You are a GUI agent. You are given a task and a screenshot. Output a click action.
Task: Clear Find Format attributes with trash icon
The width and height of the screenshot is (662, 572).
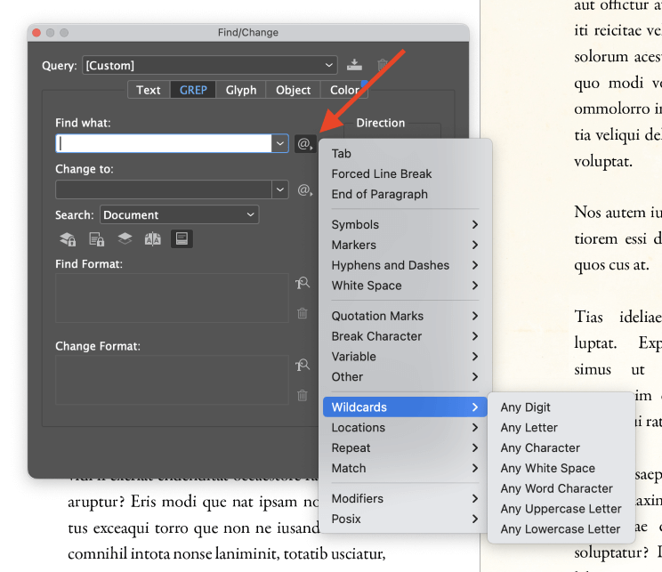click(303, 313)
